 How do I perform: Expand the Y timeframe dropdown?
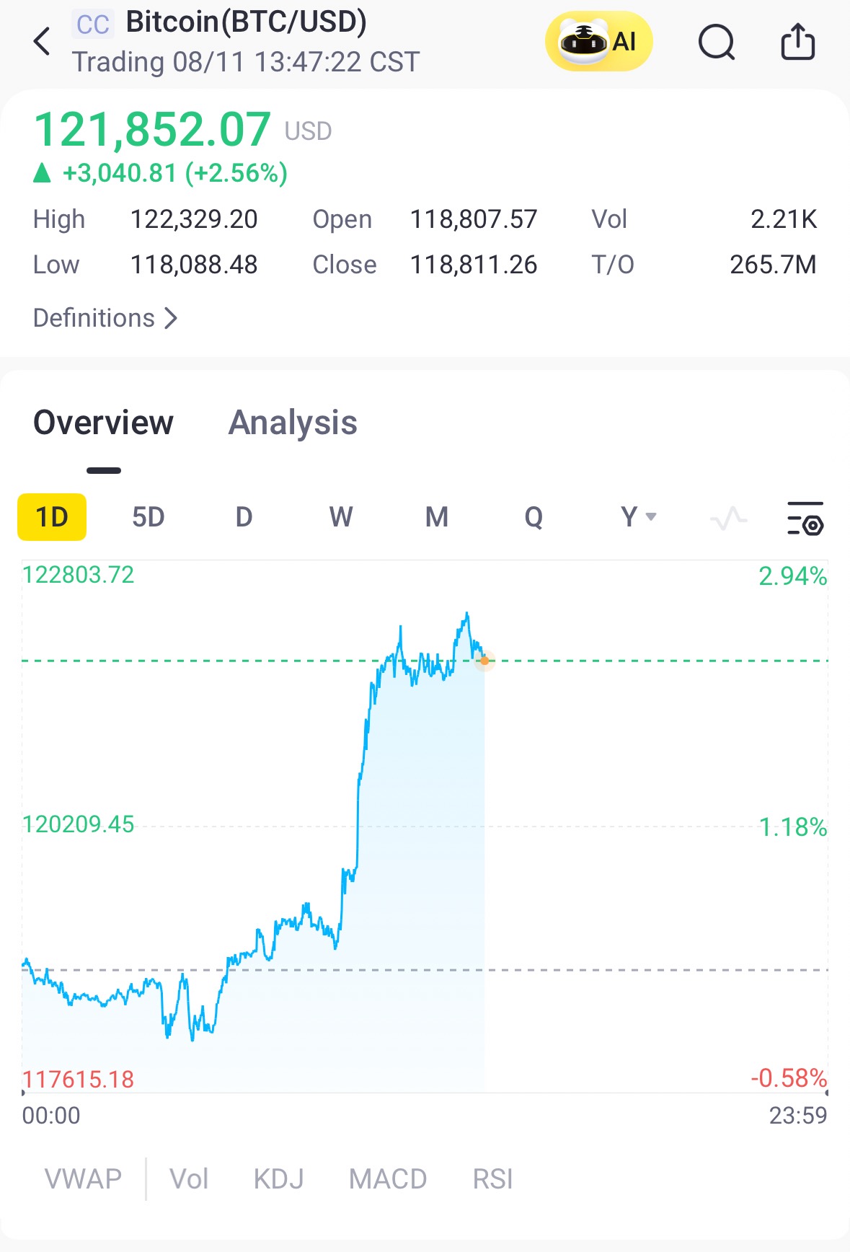[x=639, y=517]
